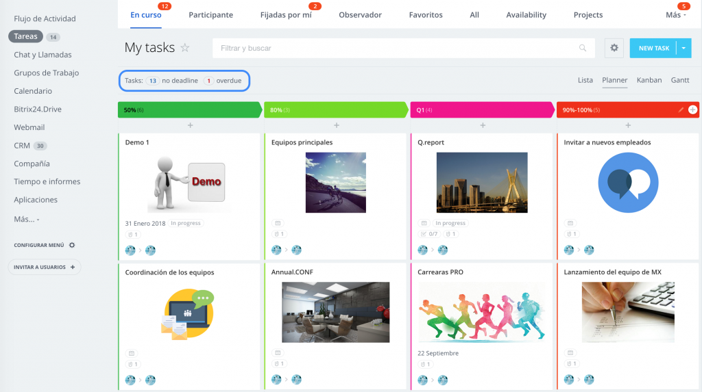
Task: Click Invitar a Usuarios button
Action: pyautogui.click(x=45, y=267)
